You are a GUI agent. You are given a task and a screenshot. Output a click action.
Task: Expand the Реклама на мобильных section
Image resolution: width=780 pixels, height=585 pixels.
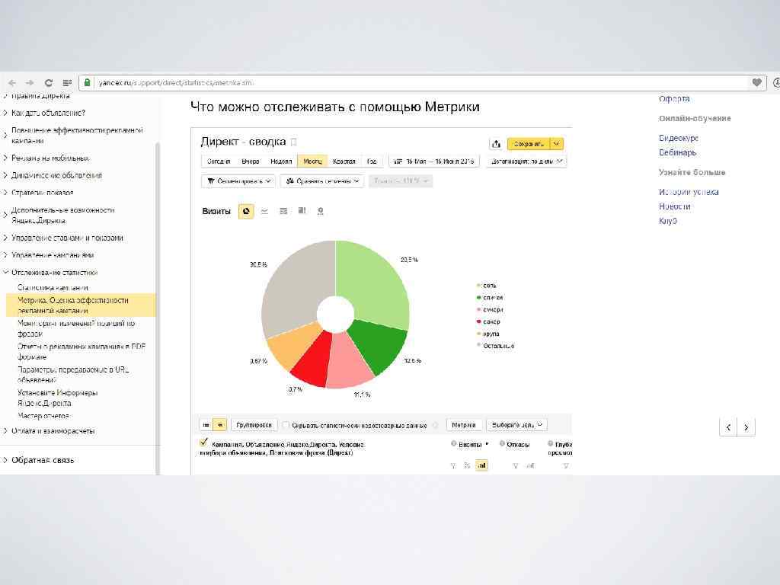point(5,158)
